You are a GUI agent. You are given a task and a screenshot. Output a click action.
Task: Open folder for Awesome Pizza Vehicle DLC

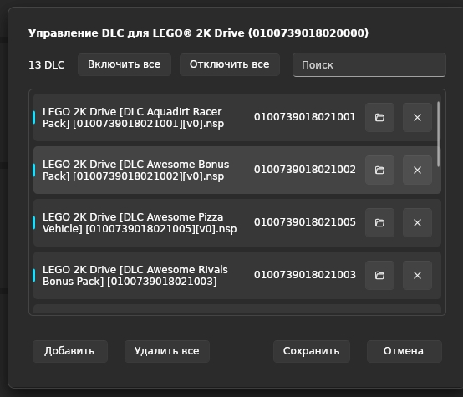click(x=379, y=222)
